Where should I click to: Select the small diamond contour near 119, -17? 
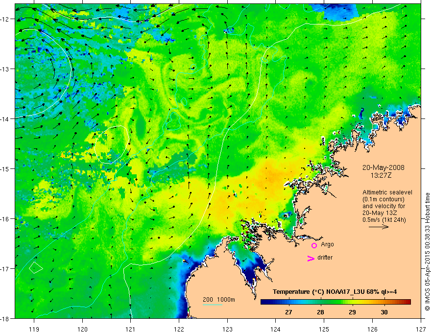pos(36,267)
